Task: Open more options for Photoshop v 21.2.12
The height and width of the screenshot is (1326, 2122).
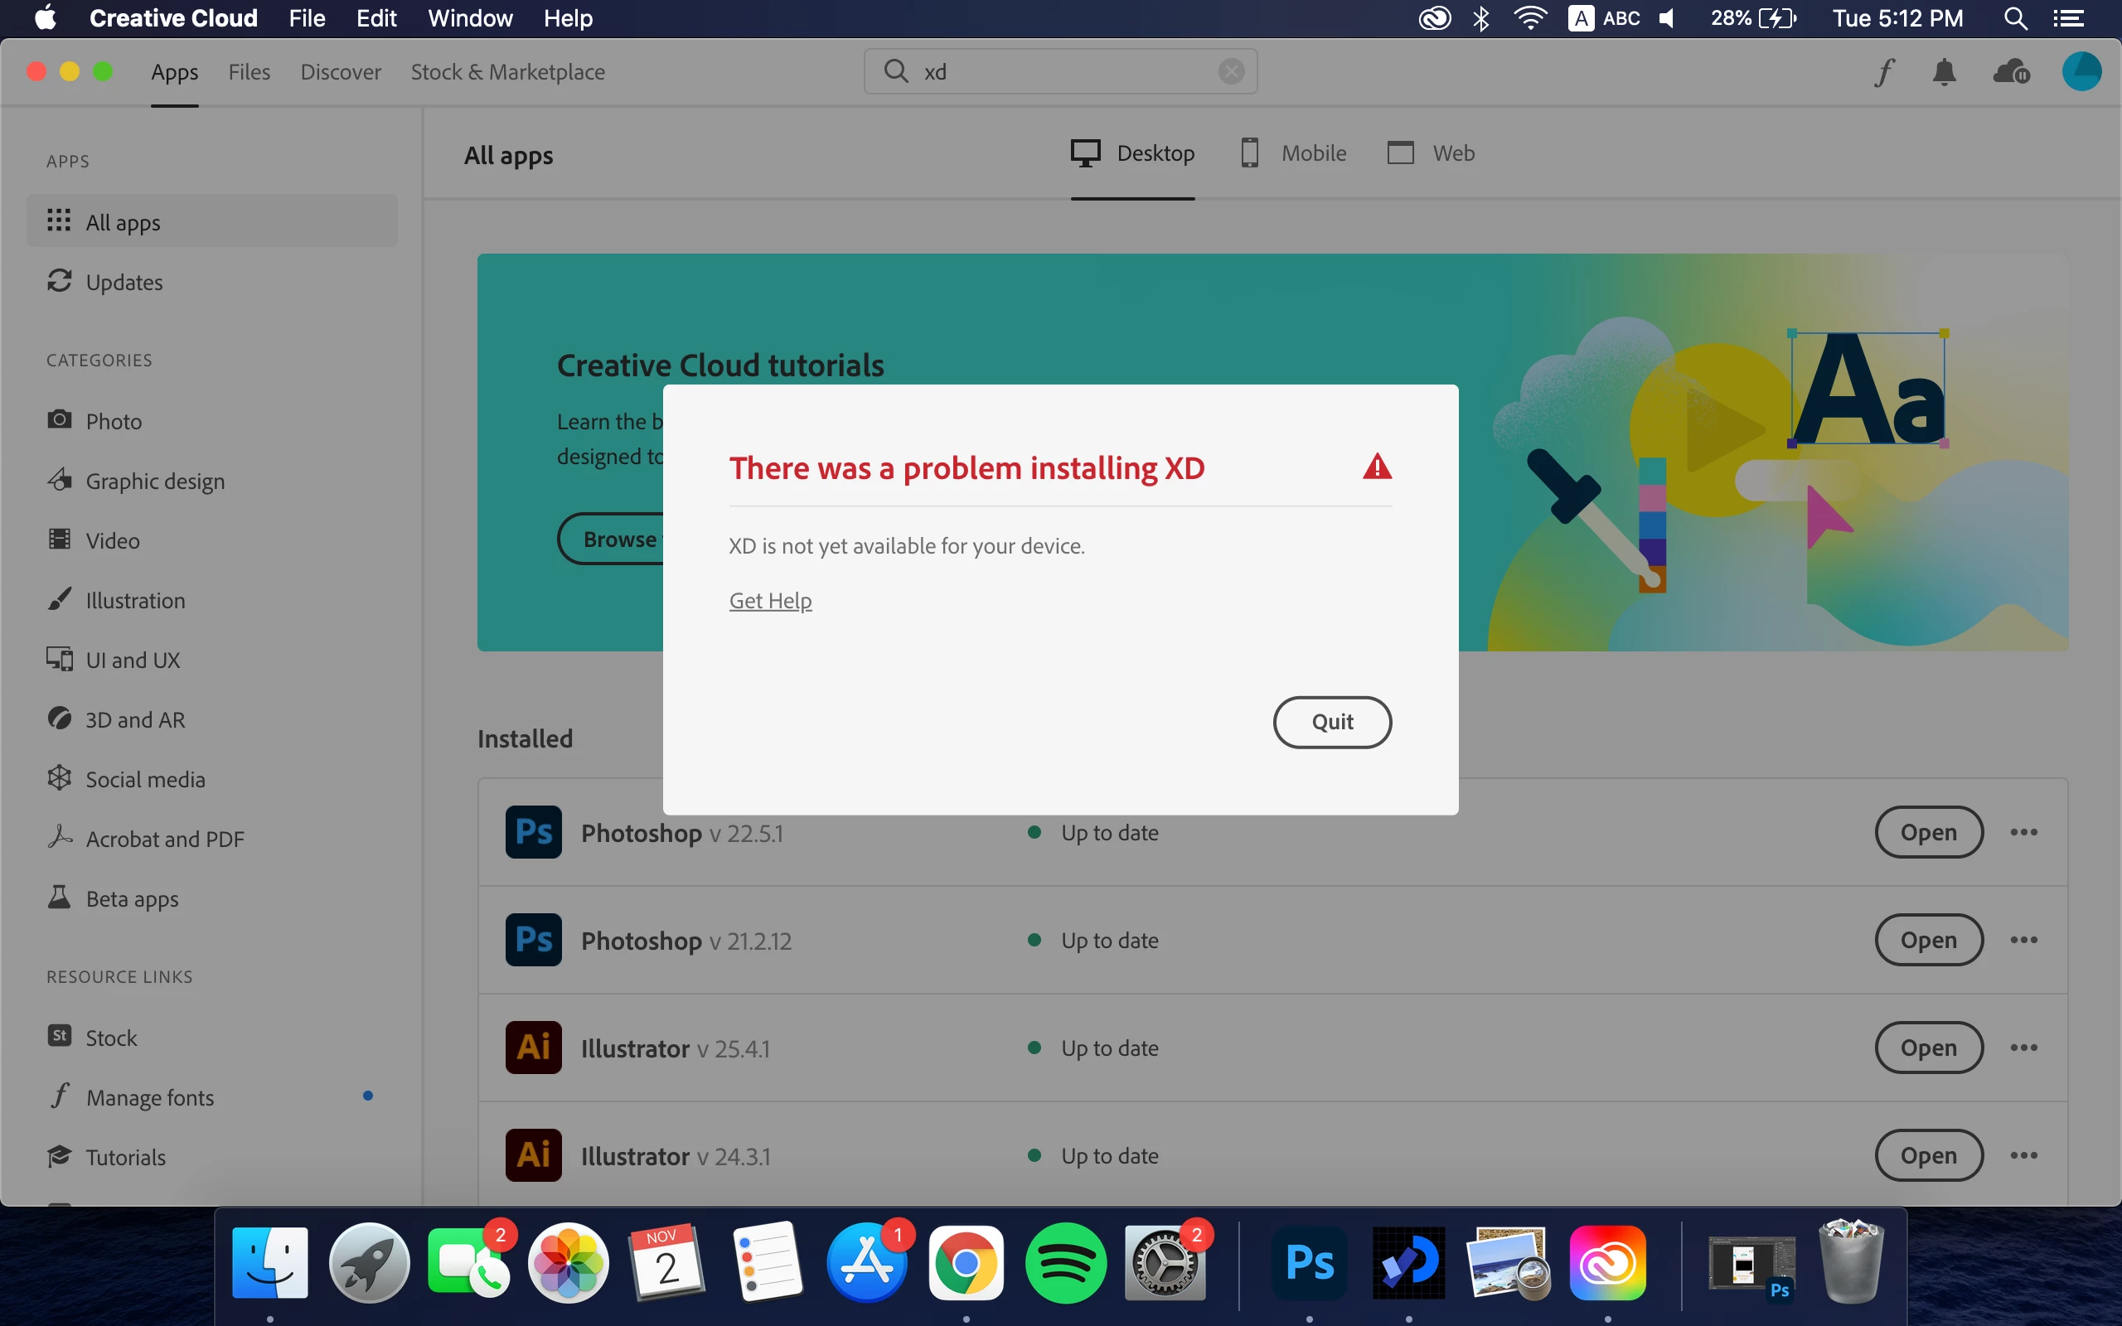Action: coord(2023,940)
